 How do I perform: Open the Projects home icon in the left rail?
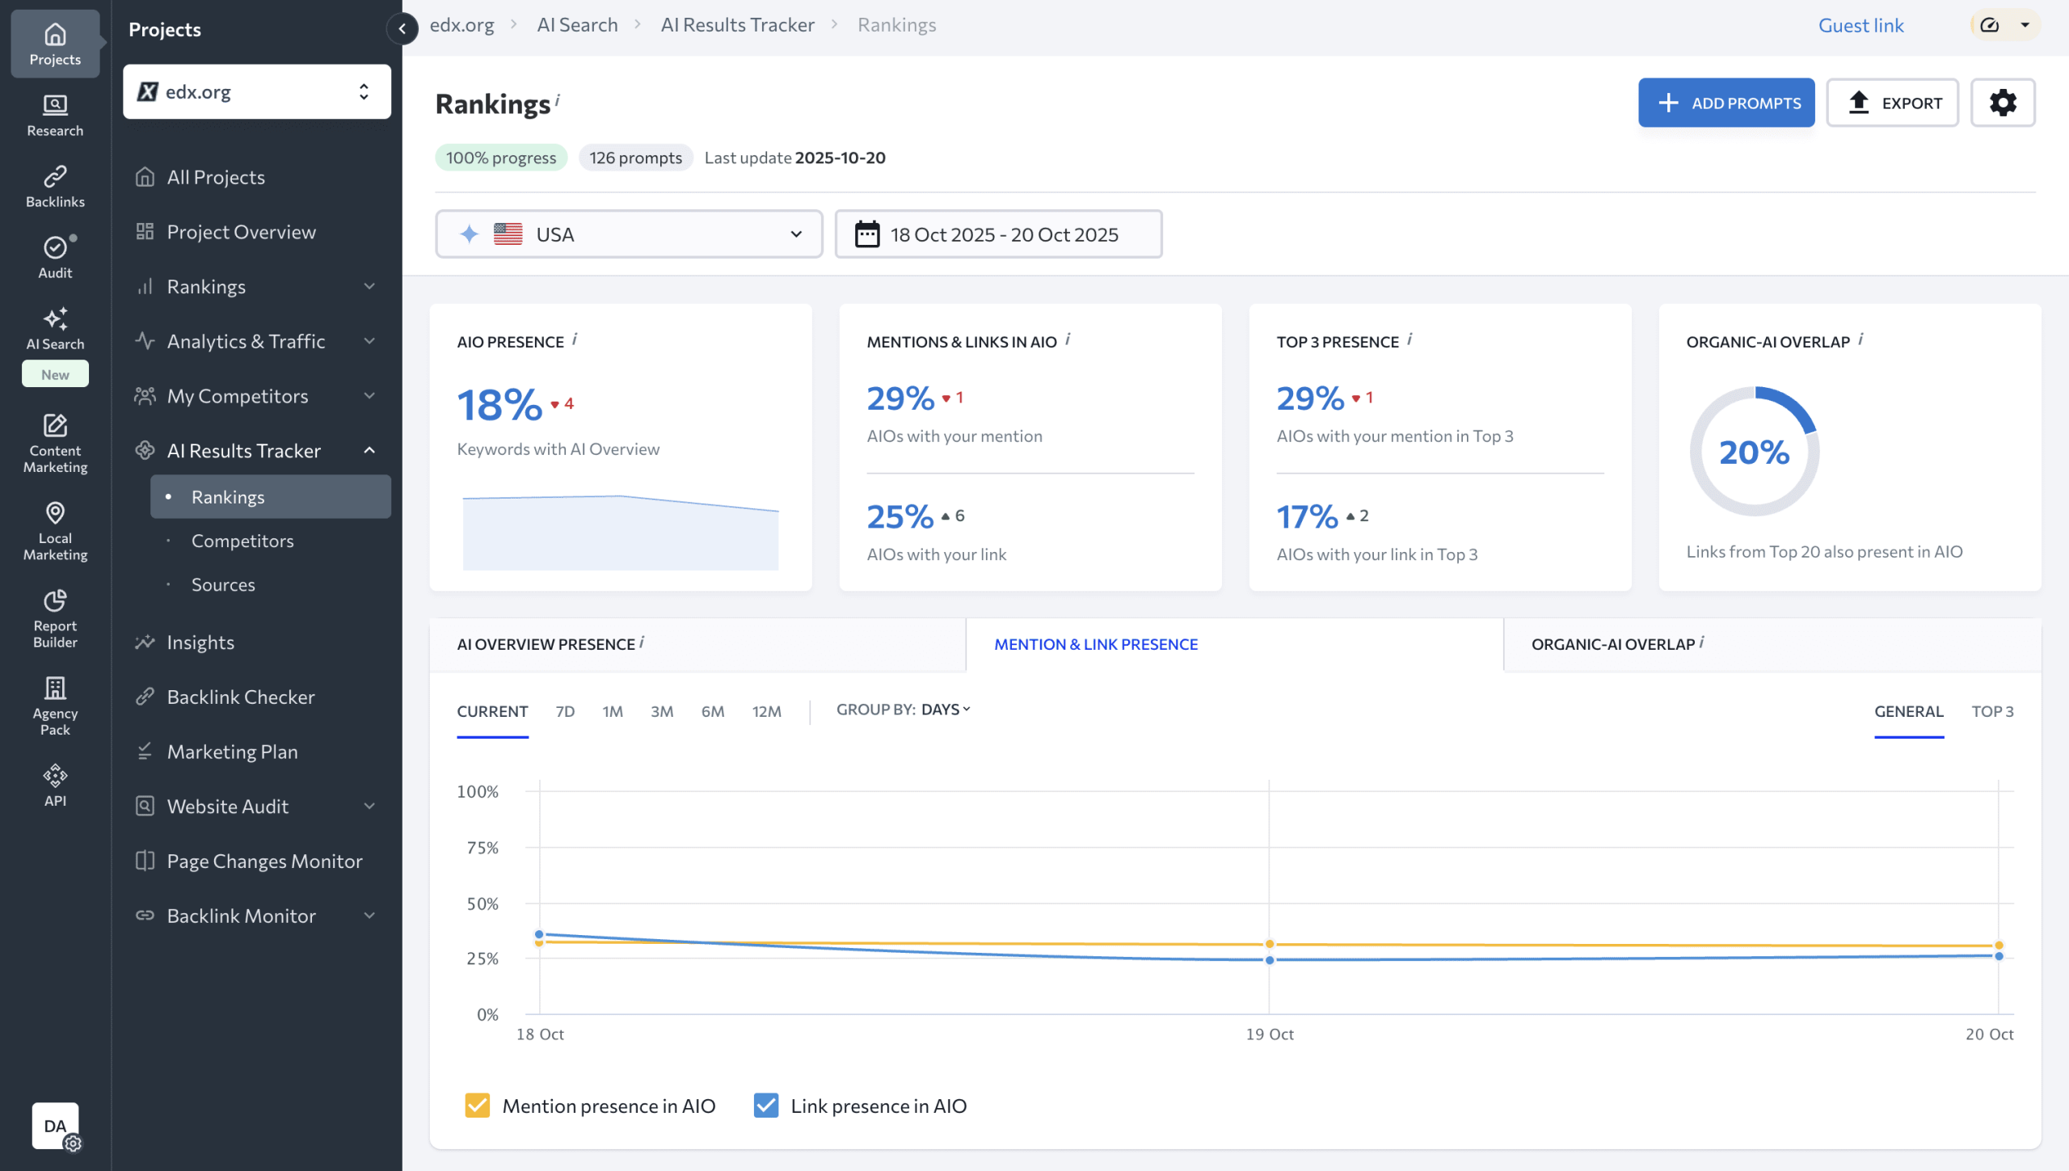pos(55,35)
